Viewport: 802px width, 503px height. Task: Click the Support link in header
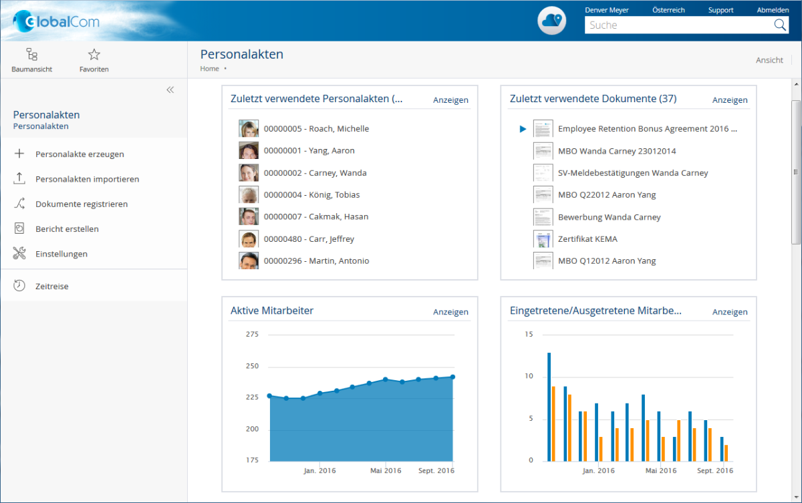pyautogui.click(x=720, y=10)
